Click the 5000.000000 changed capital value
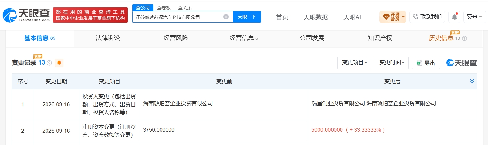 (x=327, y=130)
